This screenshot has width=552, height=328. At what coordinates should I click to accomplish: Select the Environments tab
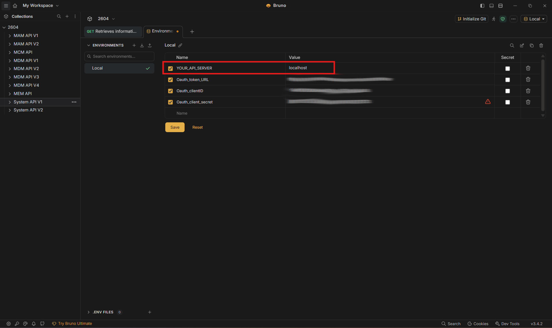pyautogui.click(x=163, y=31)
